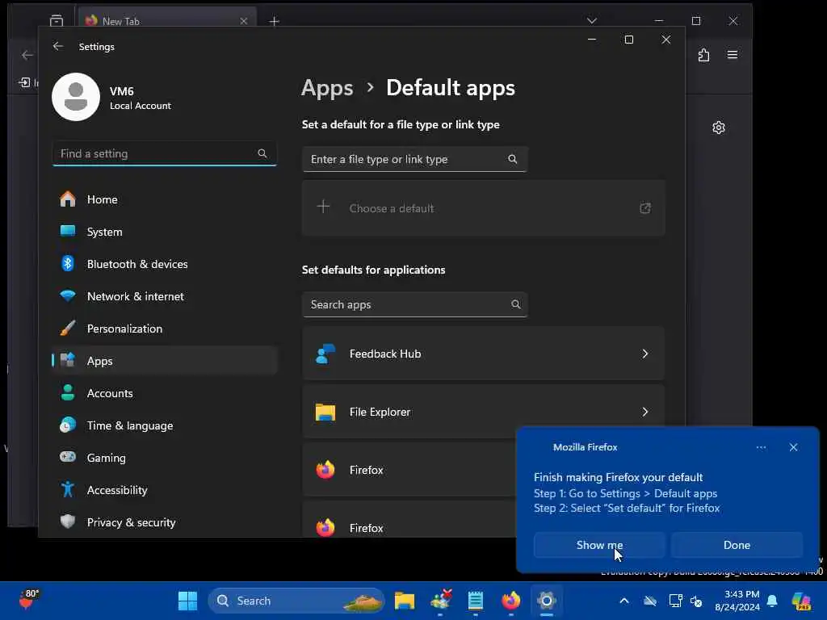Click the Search apps field
Image resolution: width=827 pixels, height=620 pixels.
click(415, 304)
